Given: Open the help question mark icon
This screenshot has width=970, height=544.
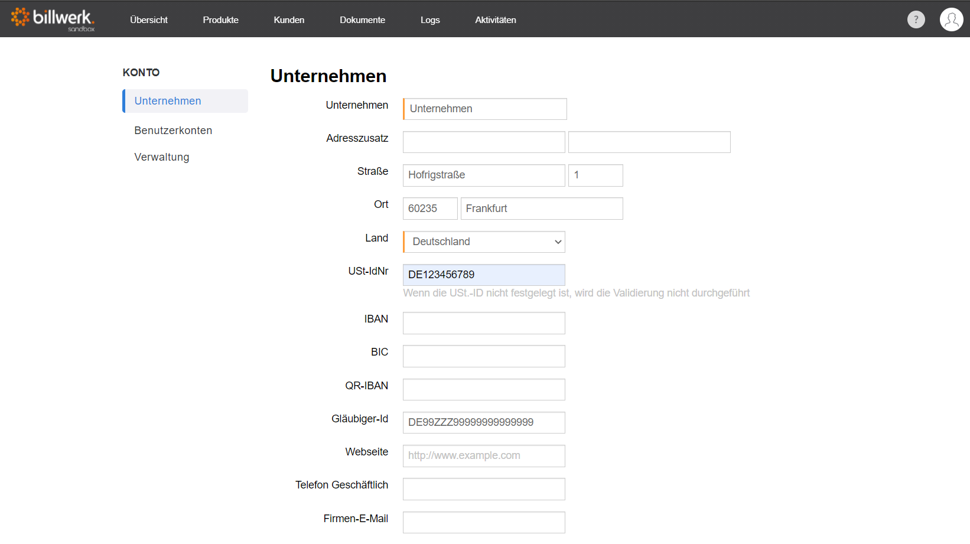Looking at the screenshot, I should coord(916,19).
